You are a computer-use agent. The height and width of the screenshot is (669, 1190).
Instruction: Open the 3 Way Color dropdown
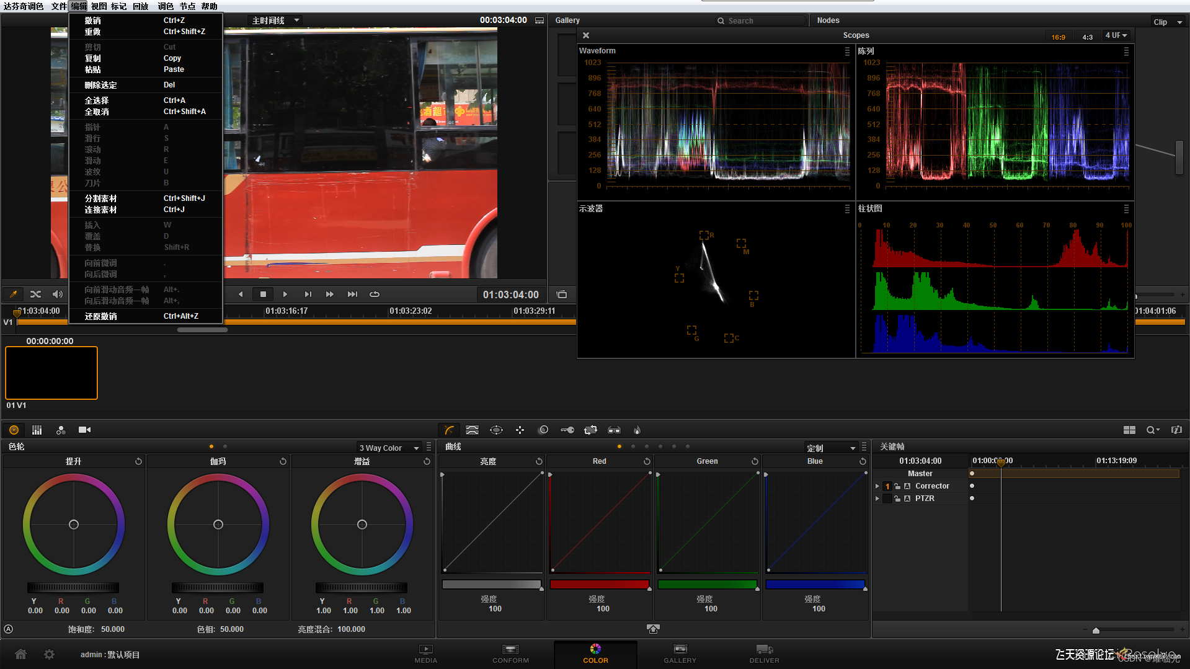tap(389, 448)
